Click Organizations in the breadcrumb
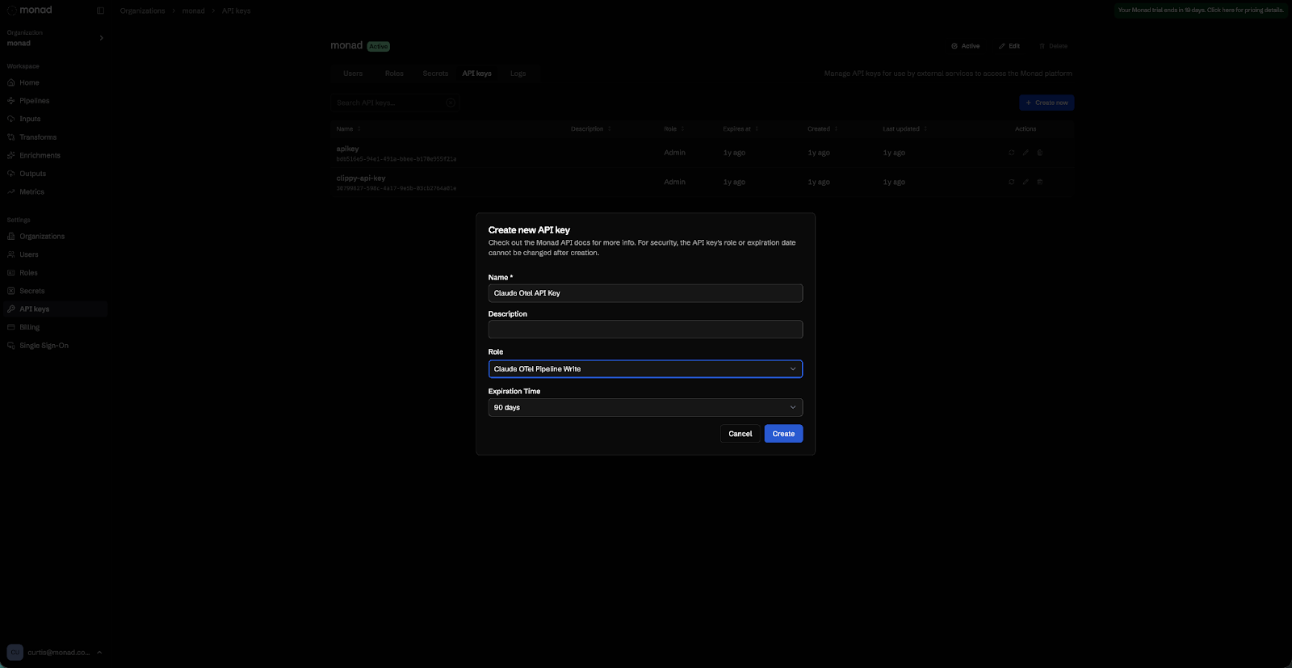The image size is (1292, 668). click(142, 11)
